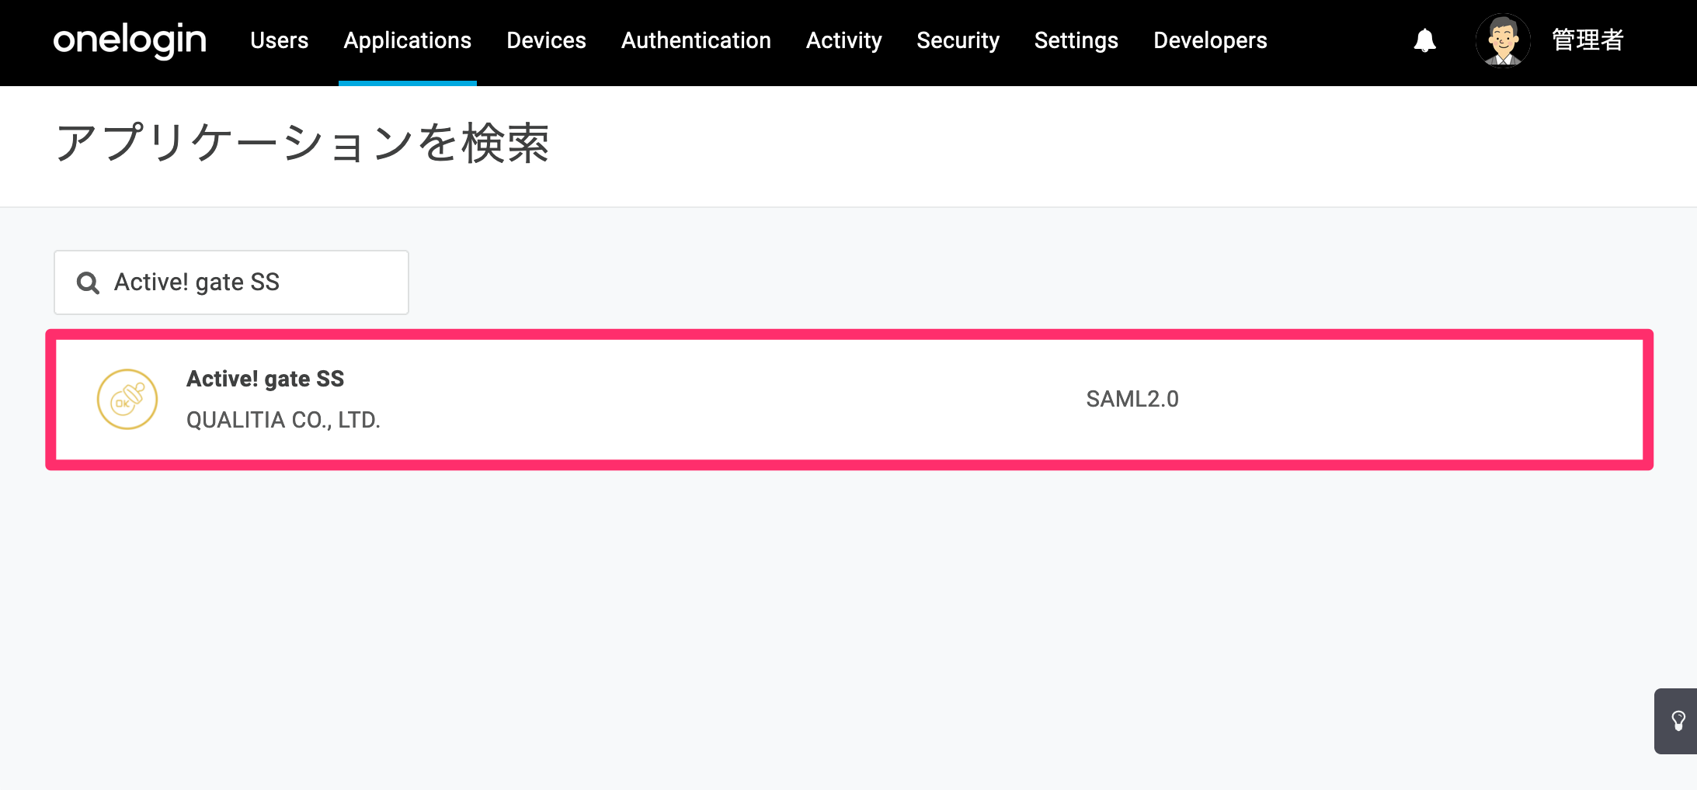The height and width of the screenshot is (790, 1697).
Task: Click the search magnifier icon
Action: [88, 282]
